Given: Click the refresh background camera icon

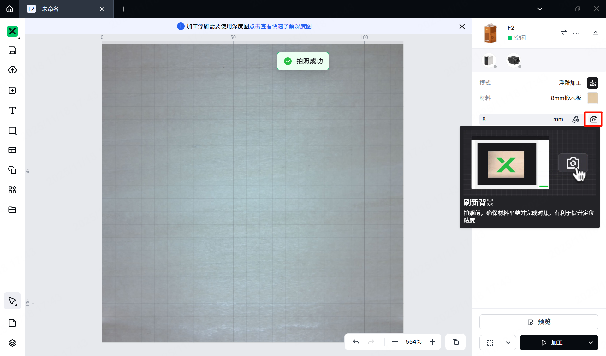Looking at the screenshot, I should coord(593,119).
